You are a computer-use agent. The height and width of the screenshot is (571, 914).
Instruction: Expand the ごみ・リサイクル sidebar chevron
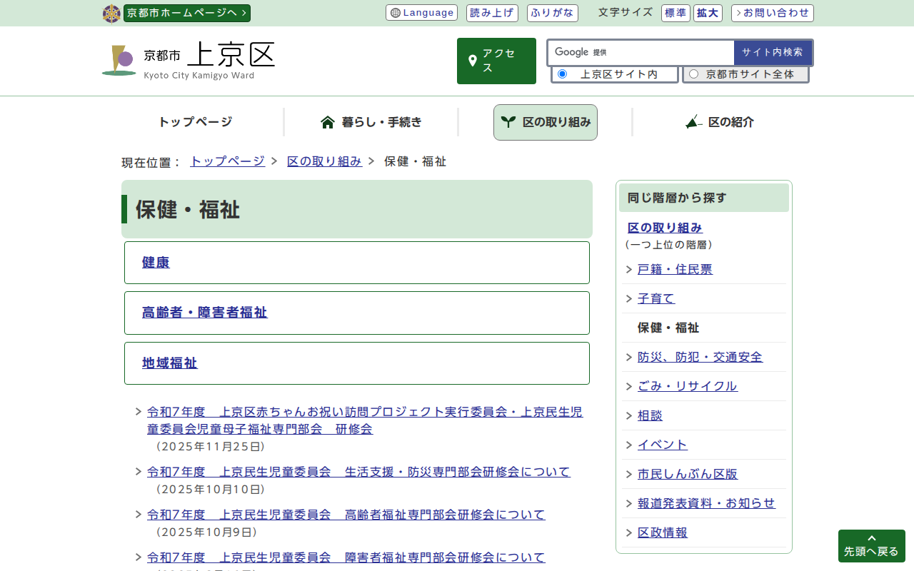point(629,387)
